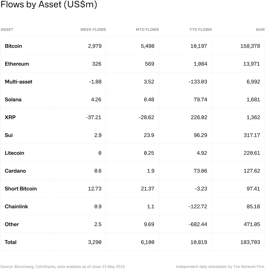The width and height of the screenshot is (265, 269).
Task: Click the Solana asset name
Action: coord(13,99)
